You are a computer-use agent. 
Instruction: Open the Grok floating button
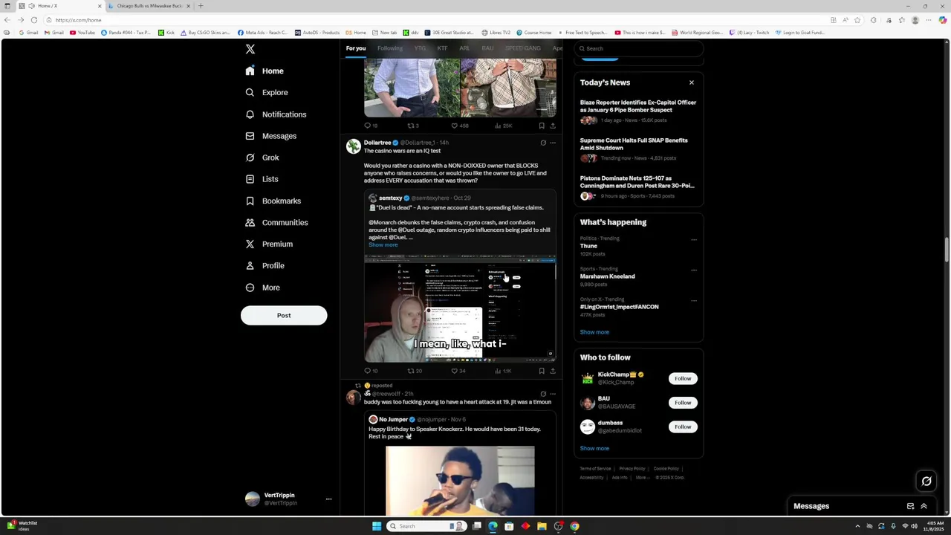[x=926, y=481]
